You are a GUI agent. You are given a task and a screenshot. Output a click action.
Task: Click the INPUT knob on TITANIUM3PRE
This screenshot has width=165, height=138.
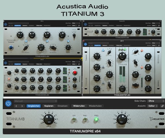click(49, 119)
